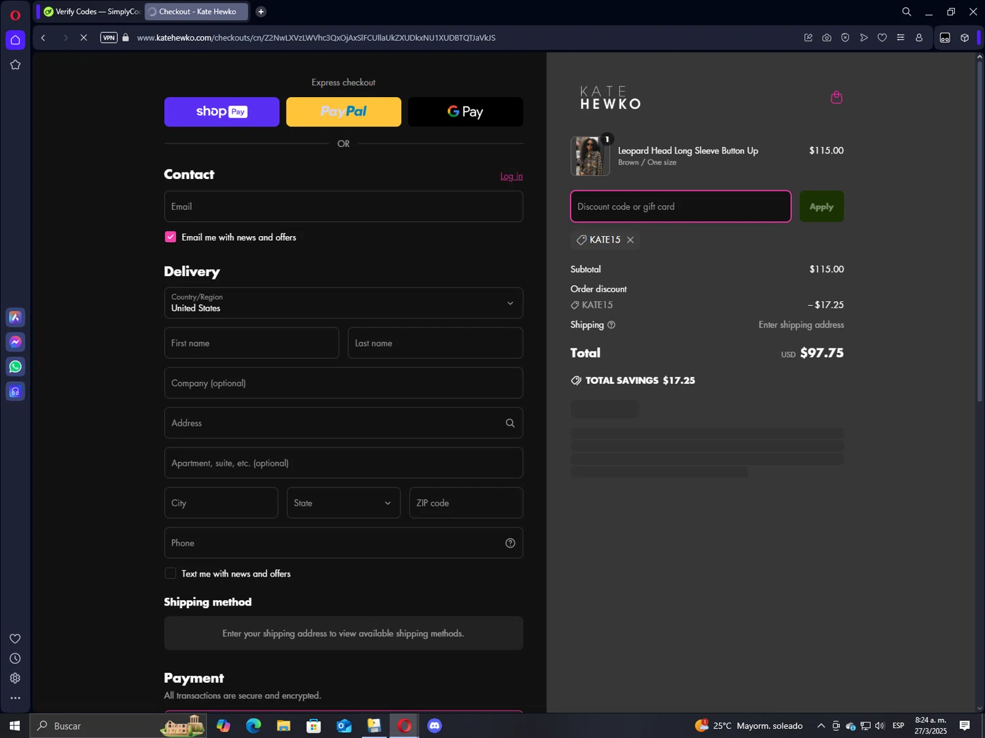The height and width of the screenshot is (738, 985).
Task: Apply the discount code
Action: click(x=821, y=207)
